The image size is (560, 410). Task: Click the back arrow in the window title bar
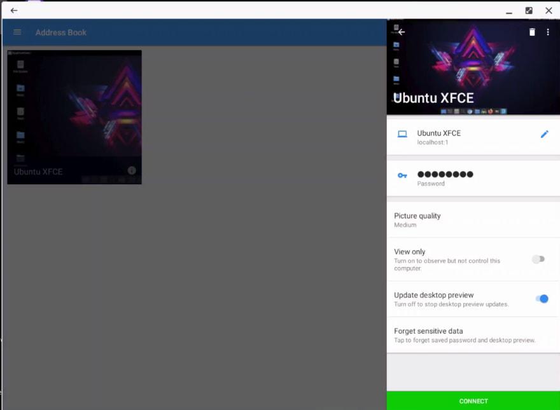13,10
